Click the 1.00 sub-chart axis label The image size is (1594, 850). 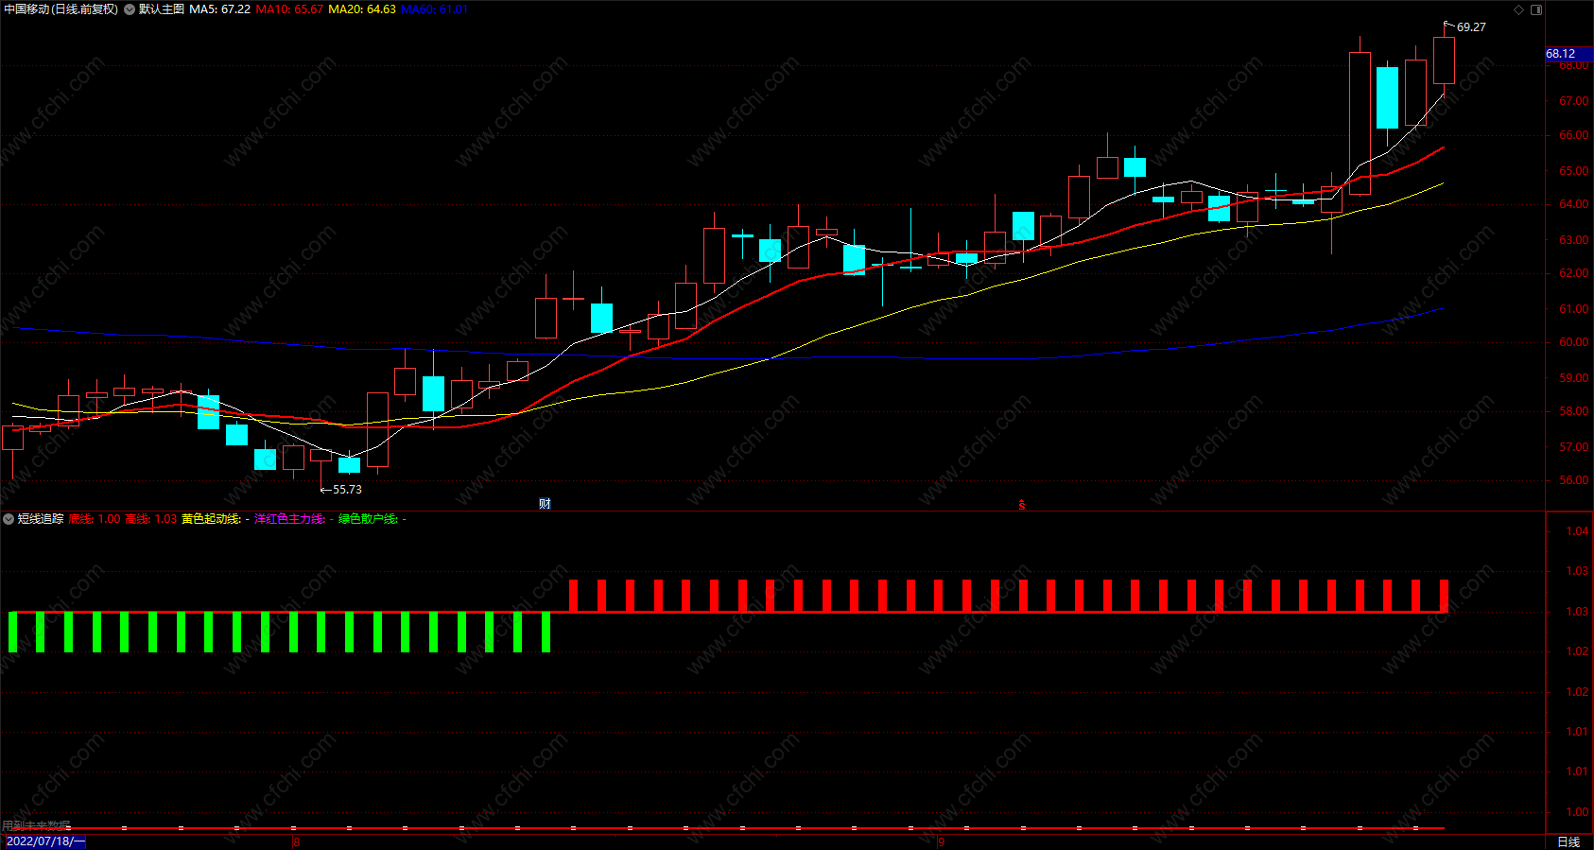pyautogui.click(x=1577, y=812)
